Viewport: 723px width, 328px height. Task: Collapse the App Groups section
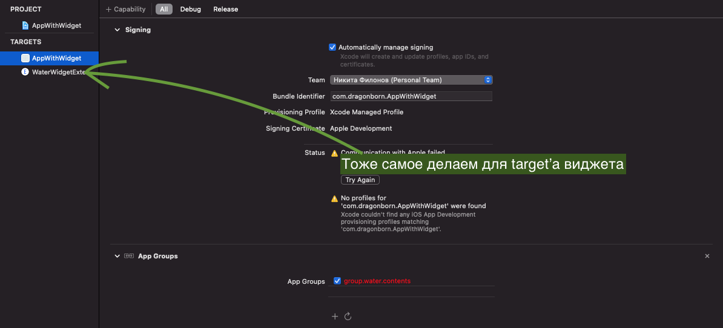click(117, 256)
